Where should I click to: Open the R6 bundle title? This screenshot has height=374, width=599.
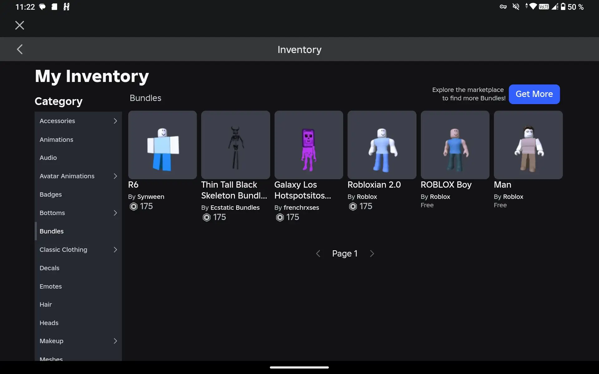[133, 185]
